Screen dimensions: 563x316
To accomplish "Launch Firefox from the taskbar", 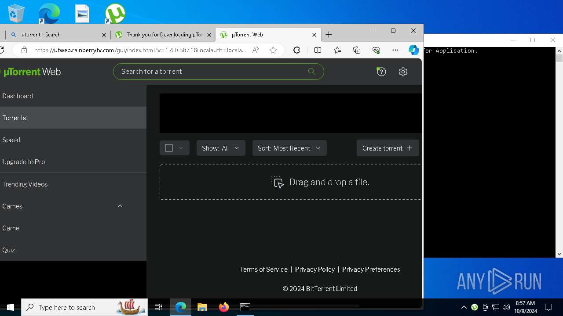I will (x=223, y=307).
